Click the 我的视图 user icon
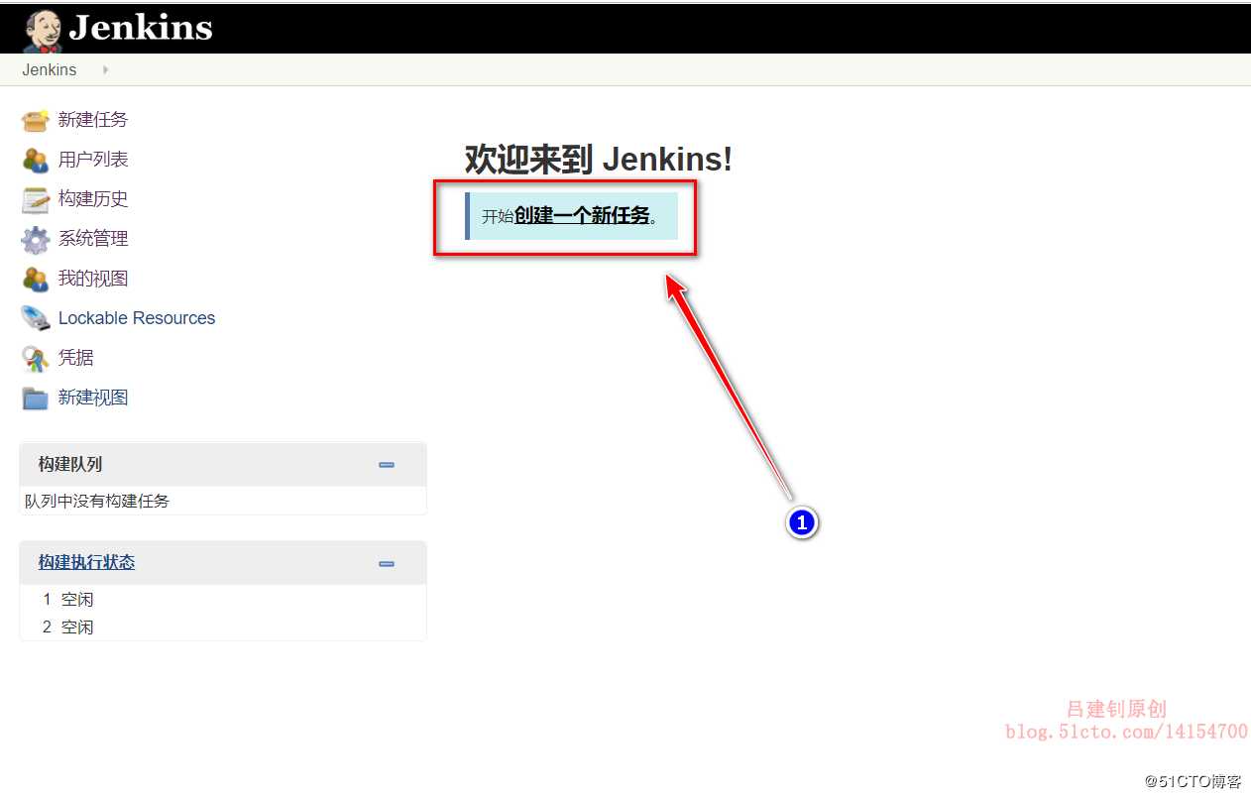 pyautogui.click(x=35, y=279)
